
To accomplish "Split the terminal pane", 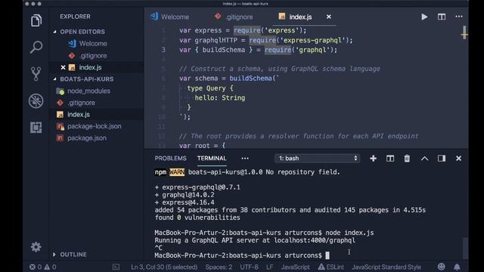I will 390,159.
